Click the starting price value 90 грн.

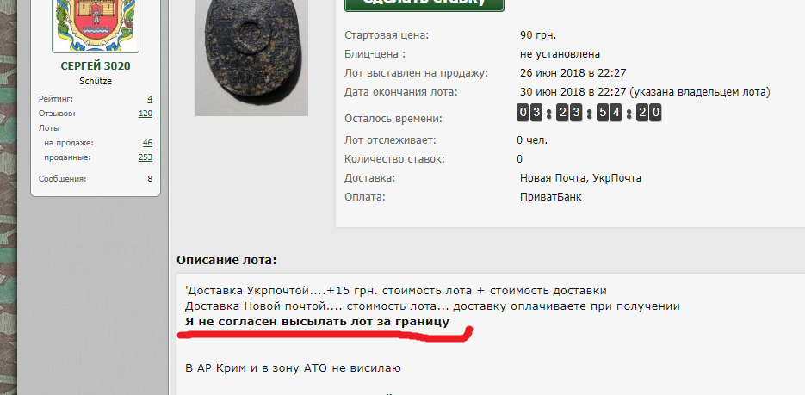tap(538, 35)
